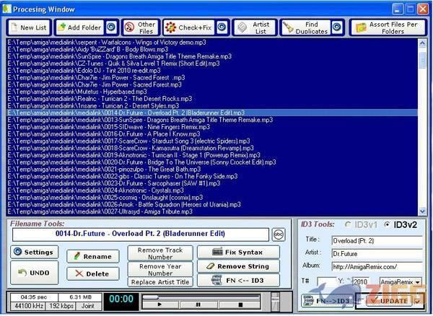Select the ID3v2 radio button
433x316 pixels.
click(x=386, y=225)
